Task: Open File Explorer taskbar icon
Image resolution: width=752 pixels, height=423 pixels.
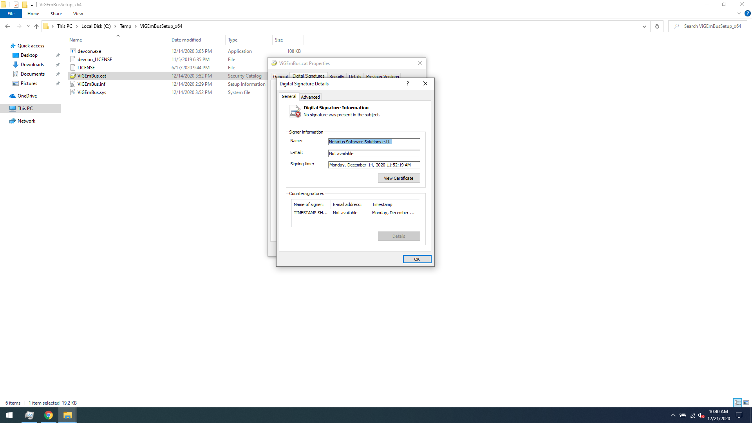Action: 67,415
